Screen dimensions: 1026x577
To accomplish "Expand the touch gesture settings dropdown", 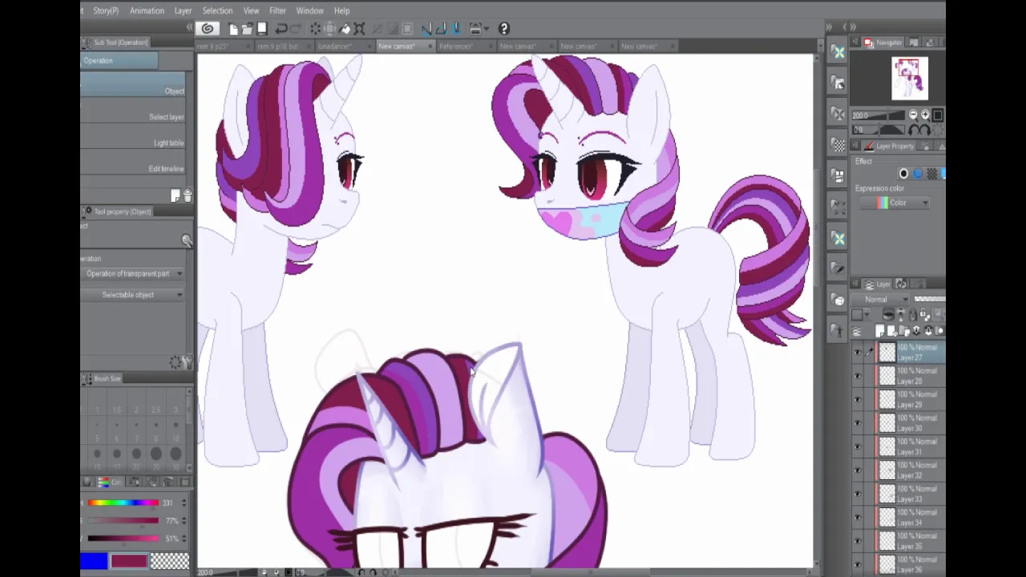I will (487, 29).
